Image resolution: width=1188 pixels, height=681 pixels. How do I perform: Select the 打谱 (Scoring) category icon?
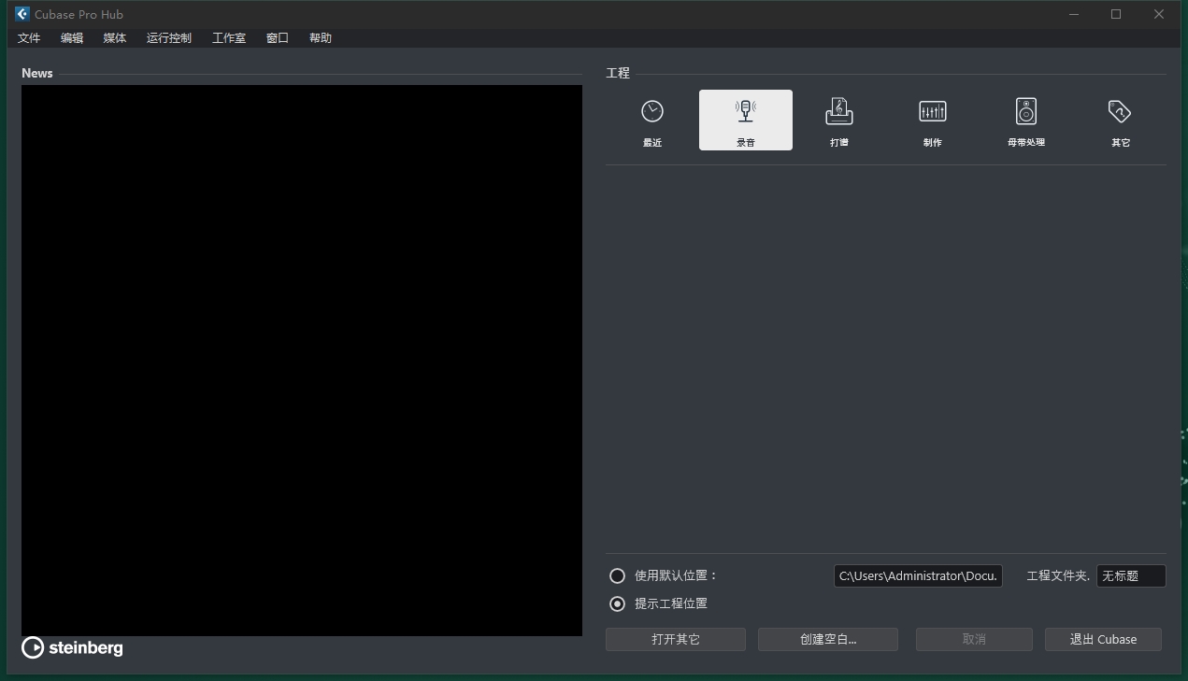click(839, 120)
